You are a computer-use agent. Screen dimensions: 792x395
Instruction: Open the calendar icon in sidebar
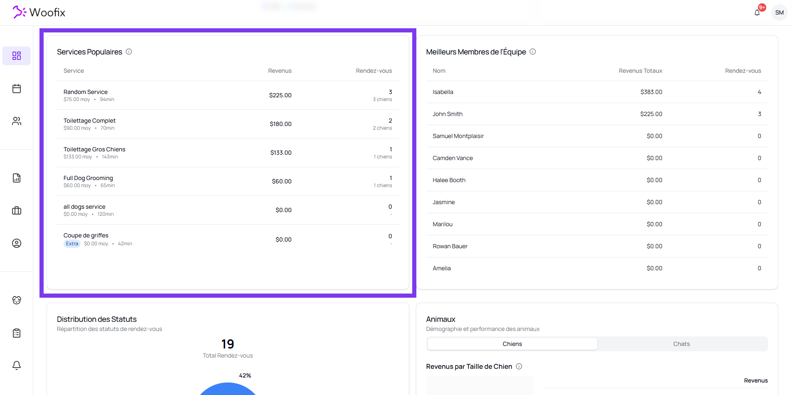point(17,89)
